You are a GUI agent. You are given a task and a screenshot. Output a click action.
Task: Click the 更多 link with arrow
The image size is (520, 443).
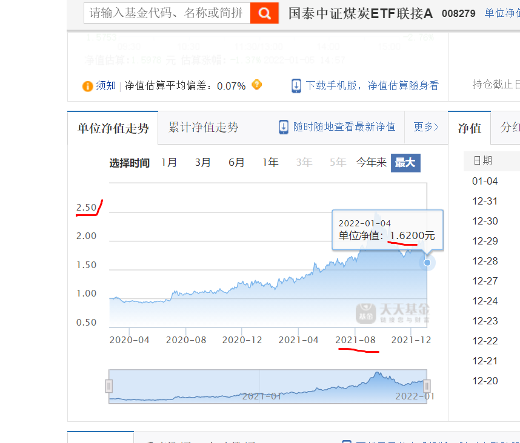coord(426,127)
